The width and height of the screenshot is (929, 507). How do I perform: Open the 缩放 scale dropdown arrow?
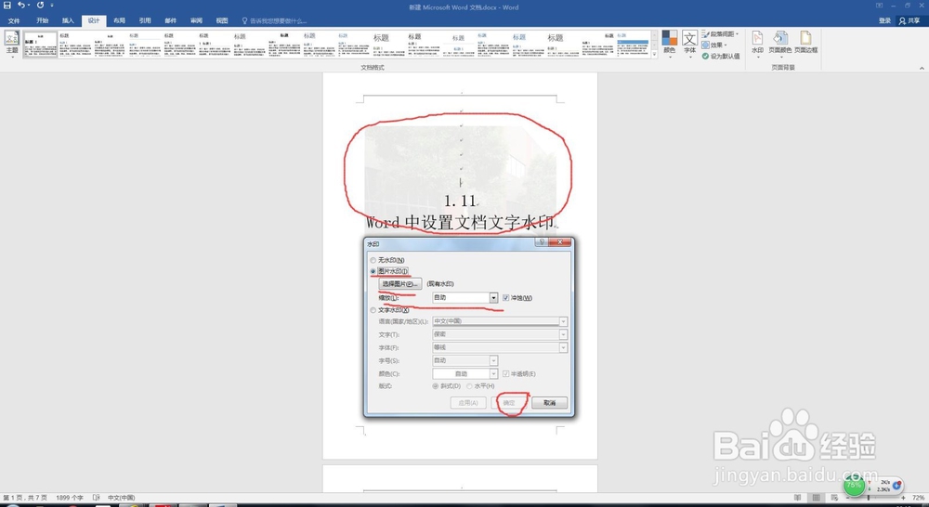pyautogui.click(x=493, y=298)
